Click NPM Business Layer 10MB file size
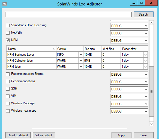Screen dimensions: 159x139 [92, 55]
